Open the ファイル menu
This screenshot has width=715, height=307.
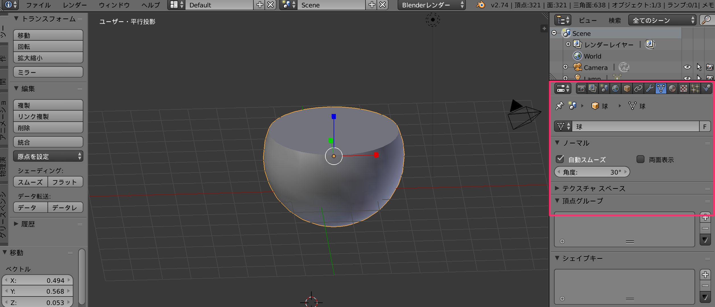(38, 5)
